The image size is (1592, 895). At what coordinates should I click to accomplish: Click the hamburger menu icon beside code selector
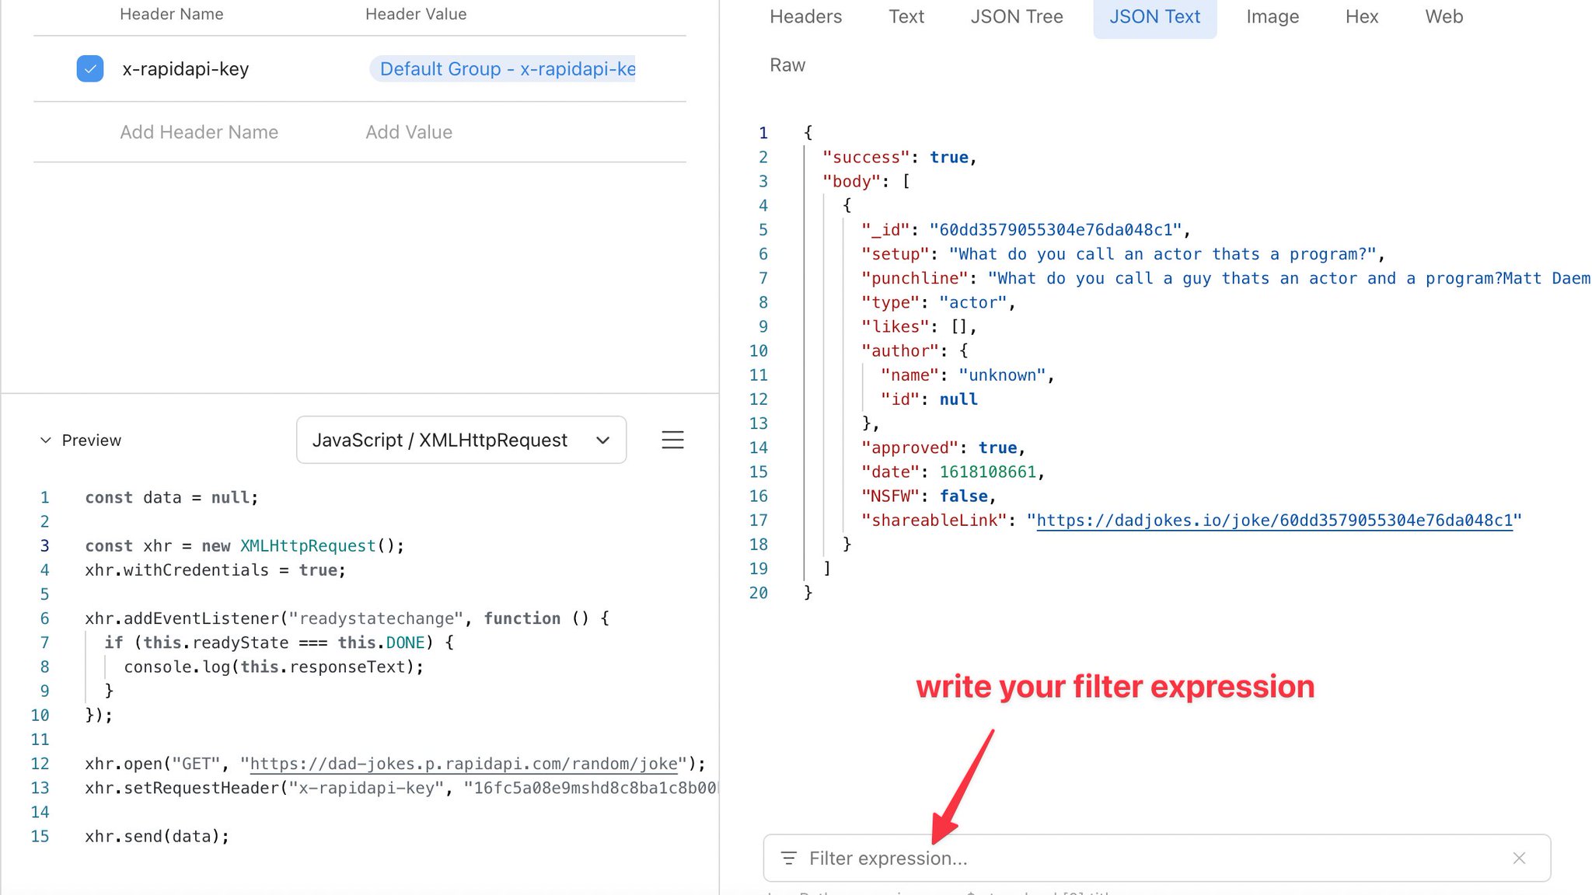672,440
